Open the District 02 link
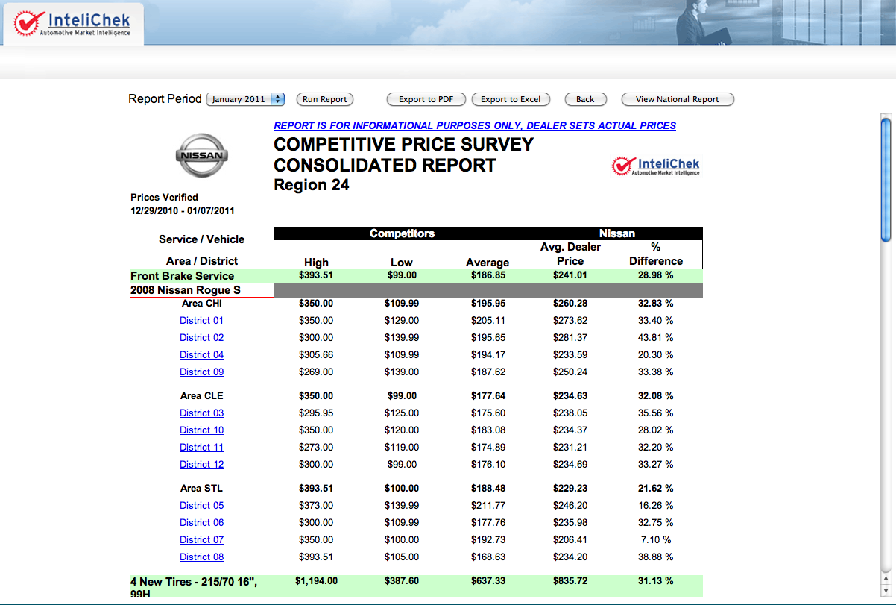This screenshot has height=605, width=896. (201, 338)
